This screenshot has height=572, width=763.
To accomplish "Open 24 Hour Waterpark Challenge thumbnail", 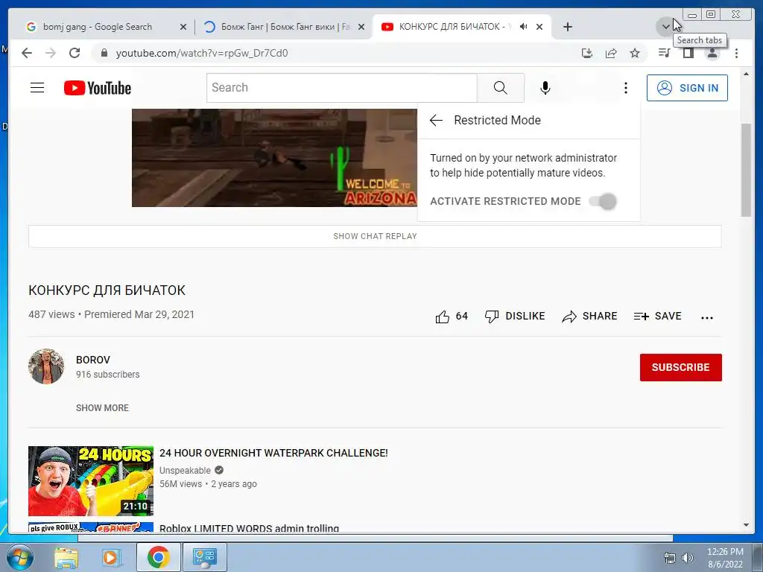I will [90, 480].
